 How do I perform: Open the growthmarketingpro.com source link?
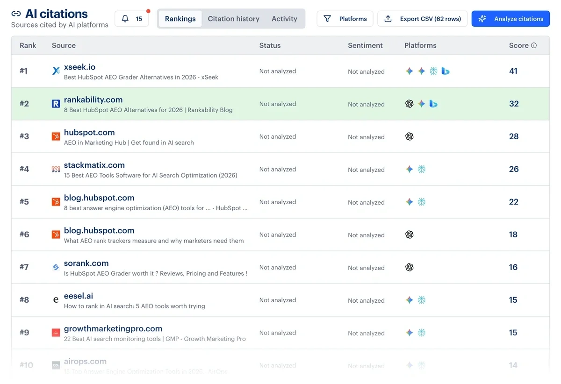coord(113,328)
